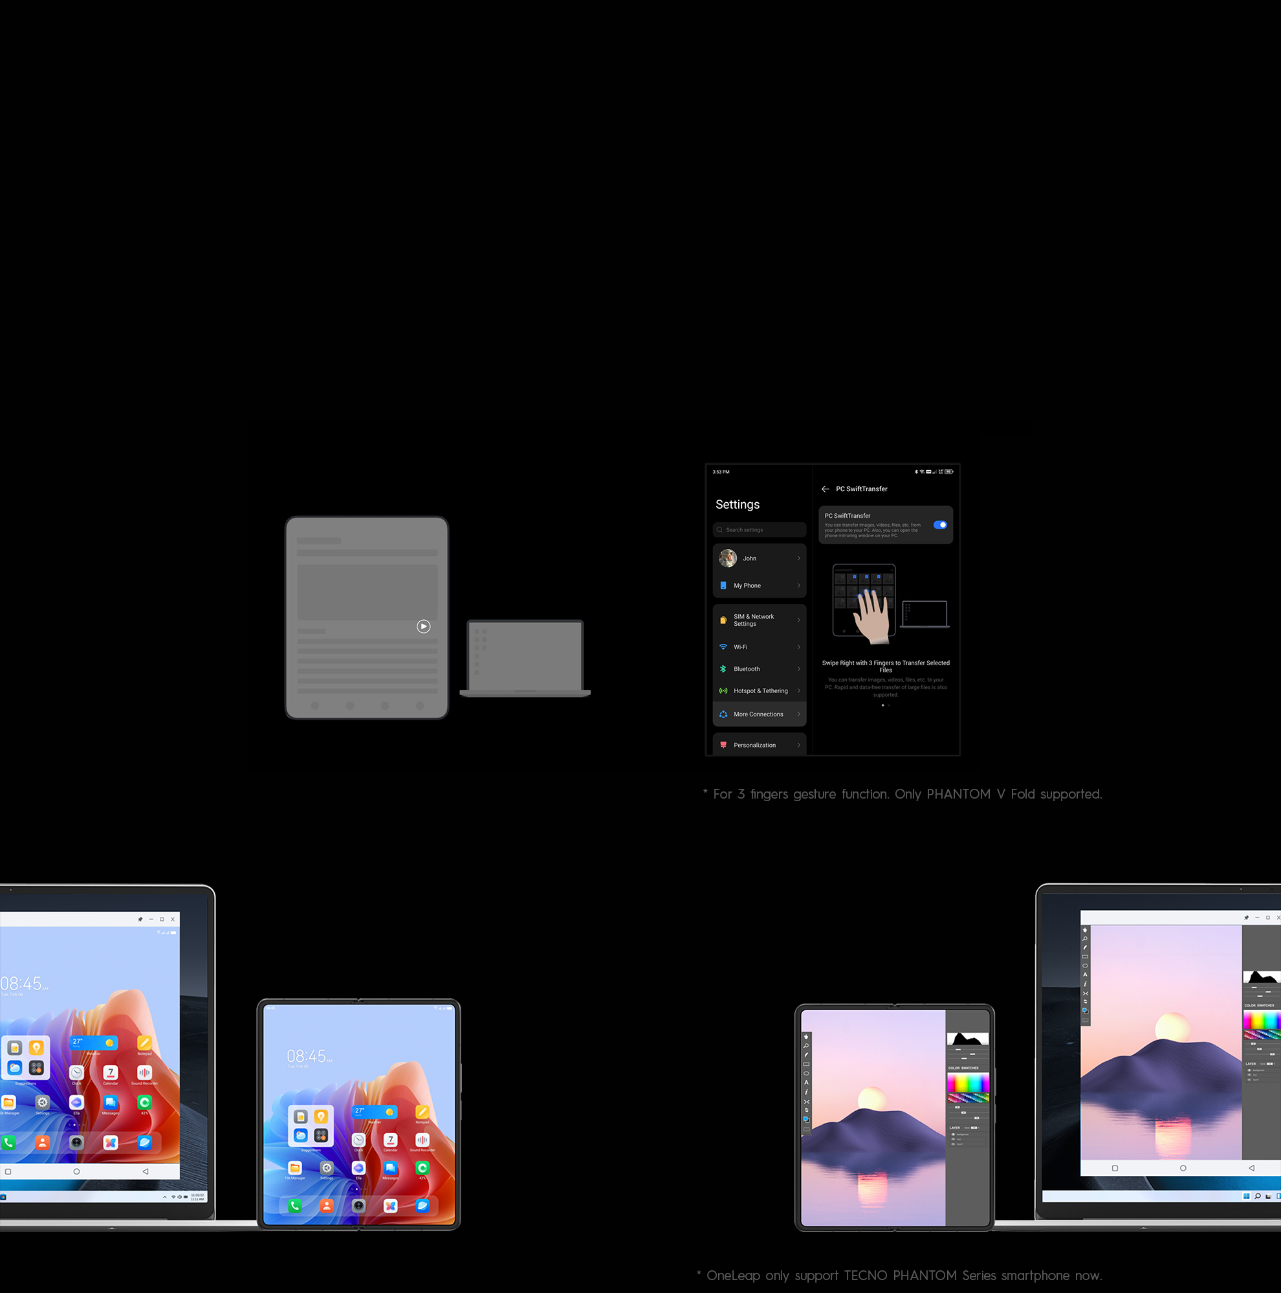Toggle the PC SwiftTransfer switch
Image resolution: width=1281 pixels, height=1293 pixels.
pyautogui.click(x=940, y=525)
